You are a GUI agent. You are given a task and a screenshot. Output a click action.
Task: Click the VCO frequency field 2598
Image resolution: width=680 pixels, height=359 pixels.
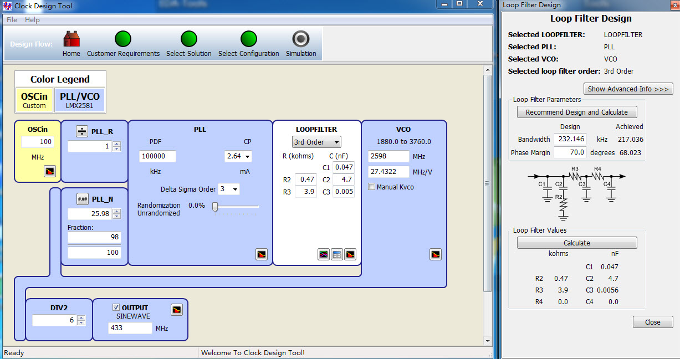(x=388, y=156)
